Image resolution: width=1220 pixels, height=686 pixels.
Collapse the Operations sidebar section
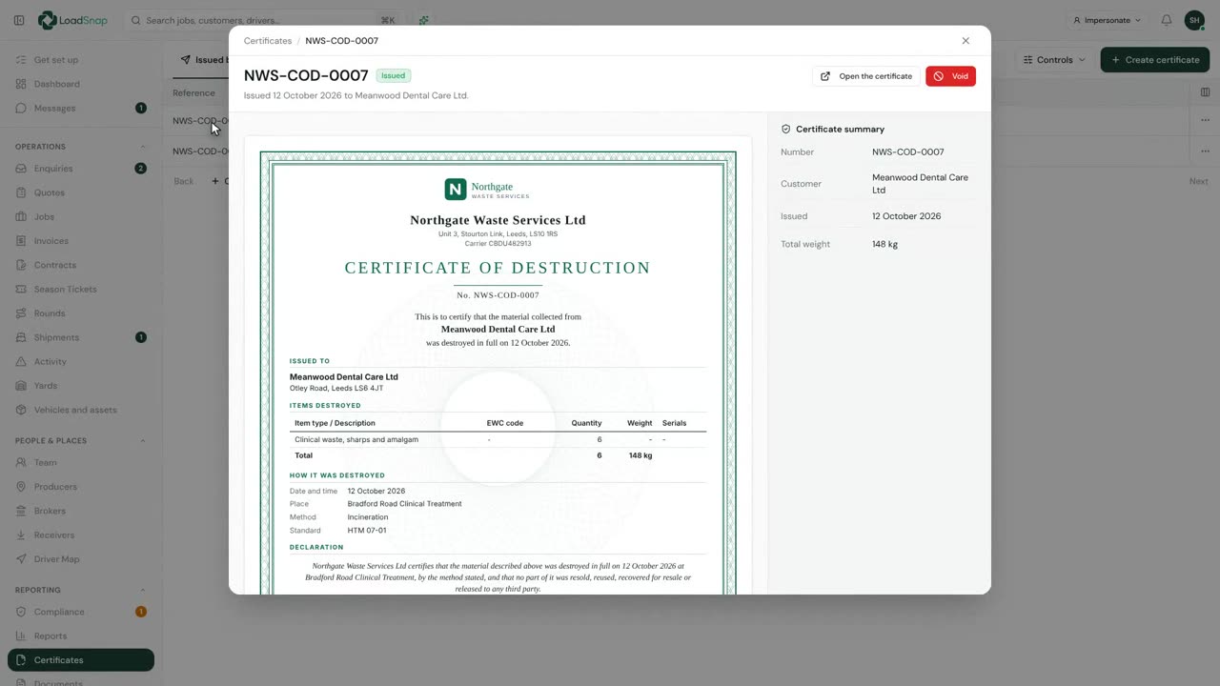point(143,147)
